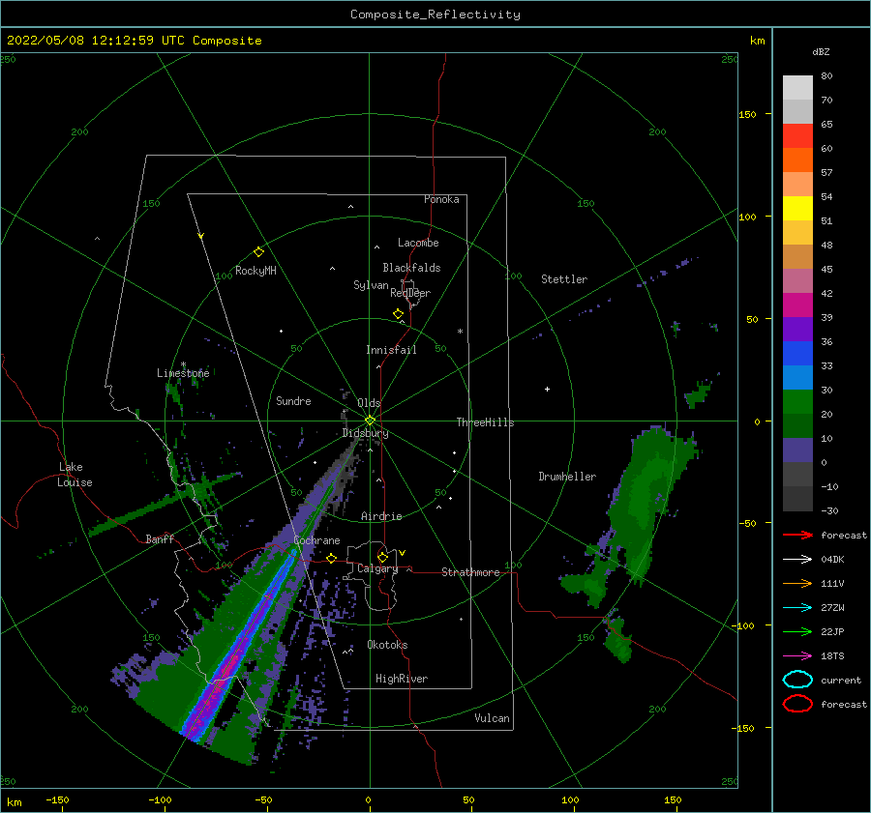Click the asterisk marker above Limestone
This screenshot has width=871, height=813.
coord(183,364)
